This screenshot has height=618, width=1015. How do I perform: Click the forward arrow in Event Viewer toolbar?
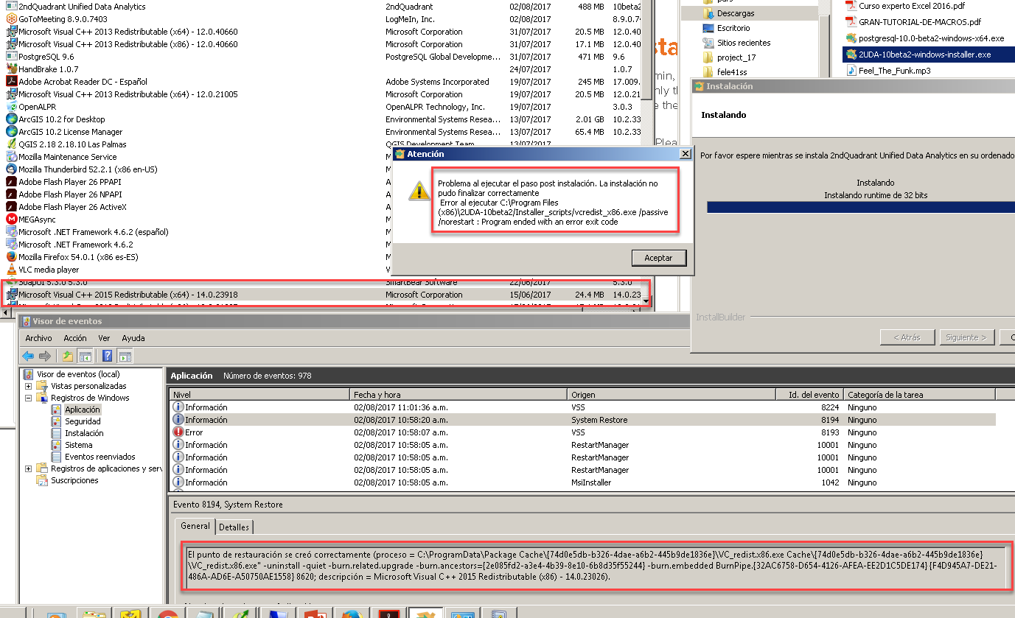click(x=45, y=357)
